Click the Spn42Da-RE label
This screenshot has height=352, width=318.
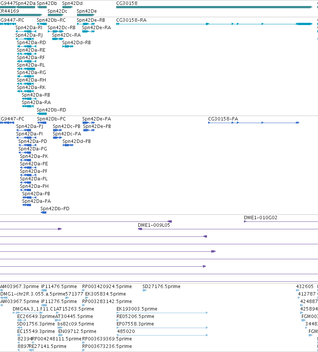[x=31, y=50]
